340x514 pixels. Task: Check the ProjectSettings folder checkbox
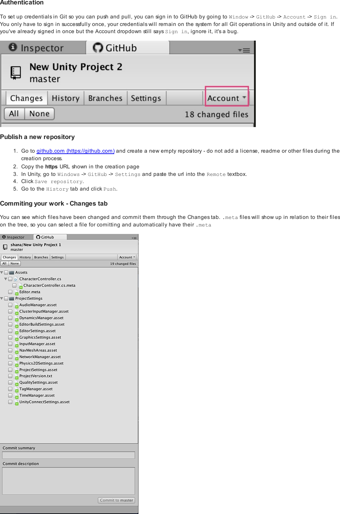(6, 298)
